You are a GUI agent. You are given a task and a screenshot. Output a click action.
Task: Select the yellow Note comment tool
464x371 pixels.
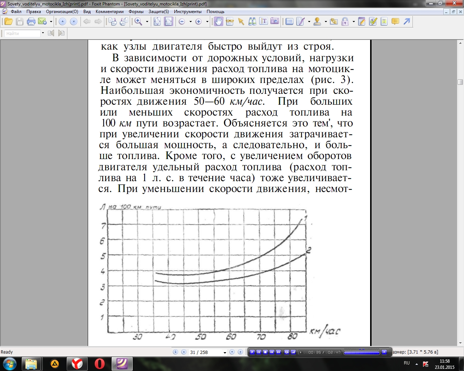pos(395,22)
